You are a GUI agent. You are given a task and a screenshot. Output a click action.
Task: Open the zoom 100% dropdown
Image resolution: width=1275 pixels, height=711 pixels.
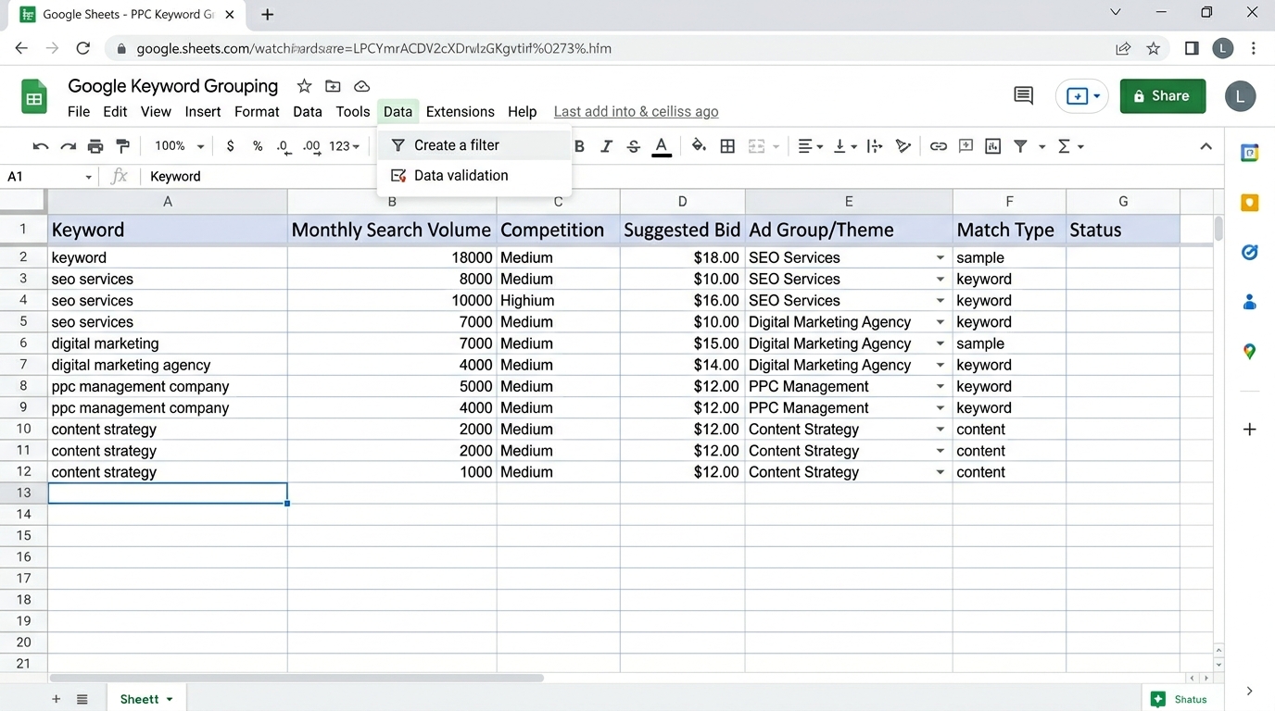point(180,146)
